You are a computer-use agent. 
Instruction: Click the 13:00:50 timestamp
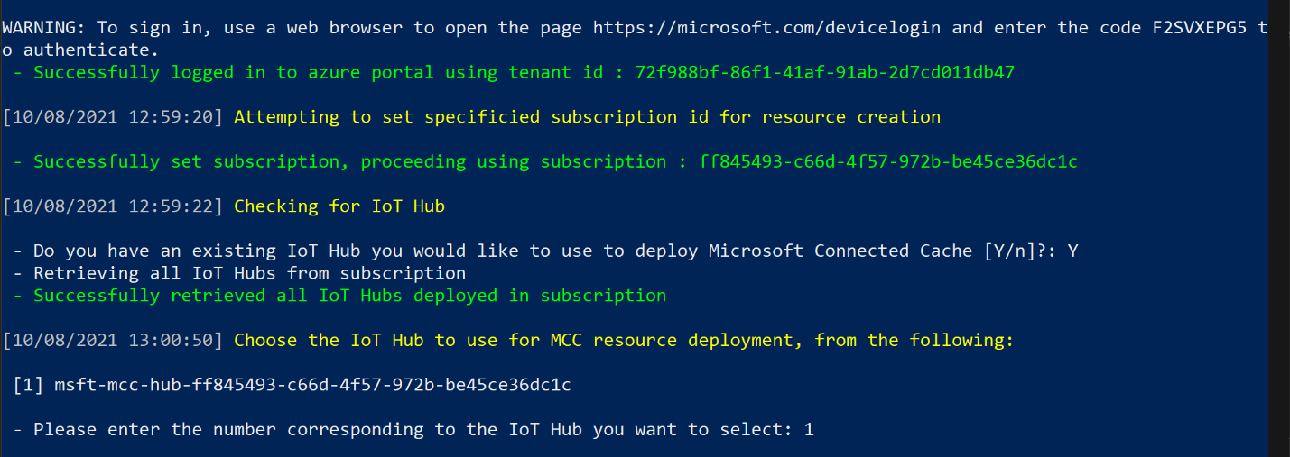pos(113,340)
